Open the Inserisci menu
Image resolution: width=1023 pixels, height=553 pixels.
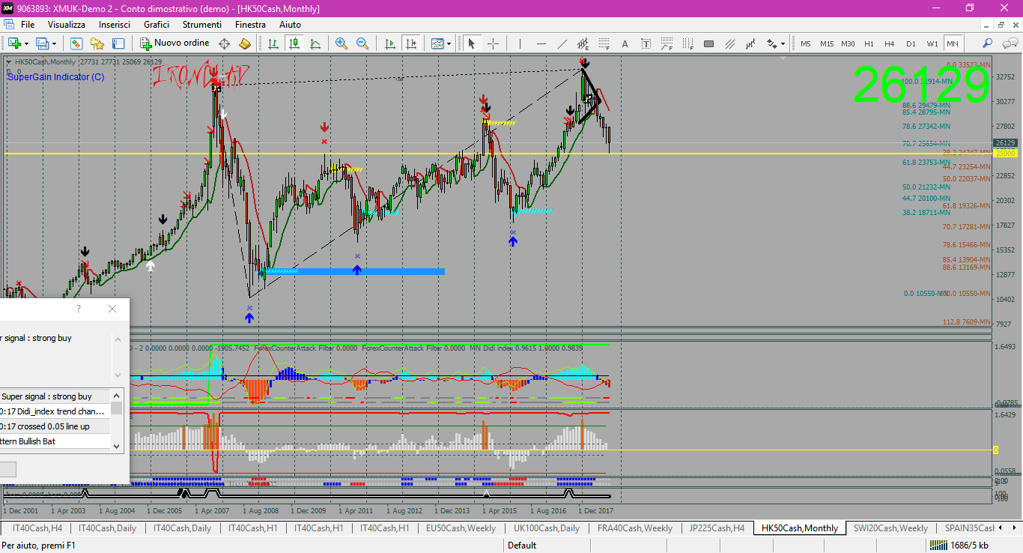[115, 25]
